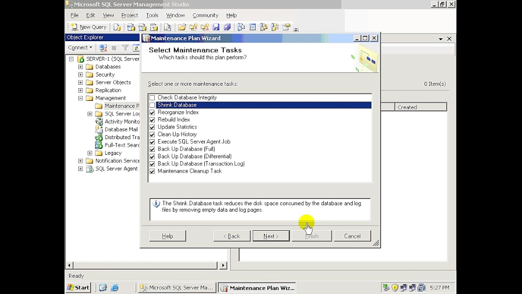Click the Show Desktop quick launch icon
Image resolution: width=522 pixels, height=294 pixels.
103,288
